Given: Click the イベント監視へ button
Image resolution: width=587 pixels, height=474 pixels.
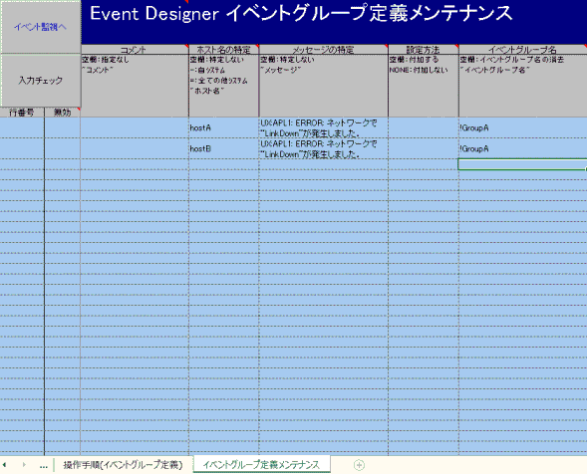Looking at the screenshot, I should (41, 27).
